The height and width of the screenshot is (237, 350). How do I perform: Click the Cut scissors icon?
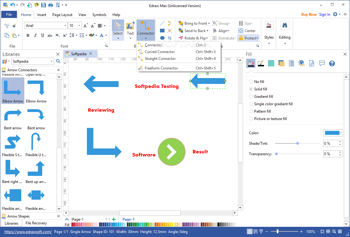pyautogui.click(x=7, y=26)
